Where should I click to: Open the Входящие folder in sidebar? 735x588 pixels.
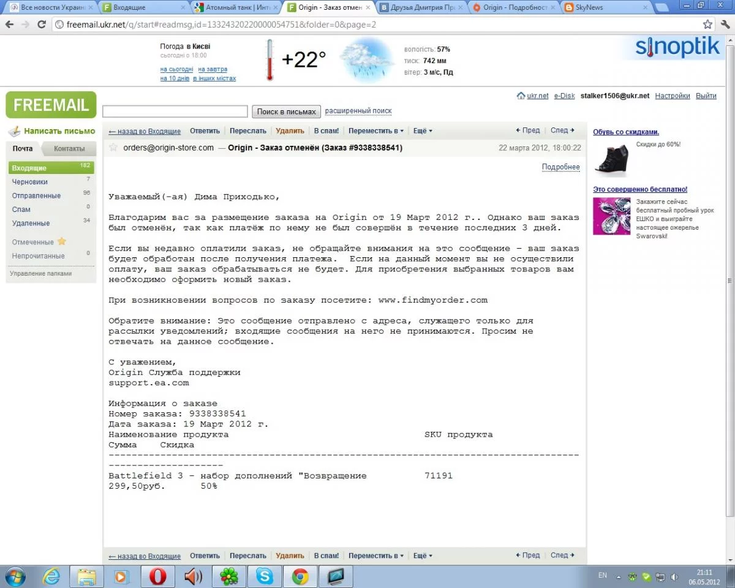point(51,168)
